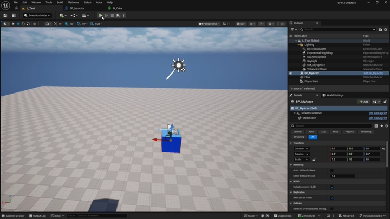This screenshot has height=219, width=390.
Task: Toggle Include Actor in HLOD checkbox
Action: click(x=332, y=187)
